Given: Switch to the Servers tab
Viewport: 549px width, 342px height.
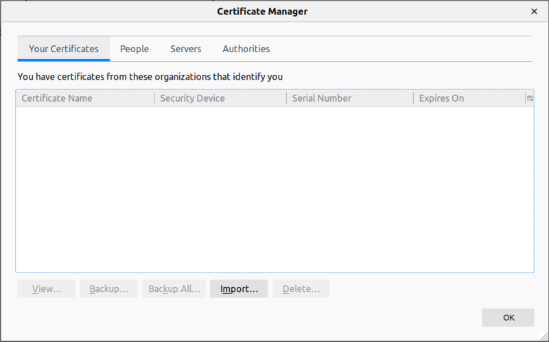Looking at the screenshot, I should pyautogui.click(x=185, y=49).
